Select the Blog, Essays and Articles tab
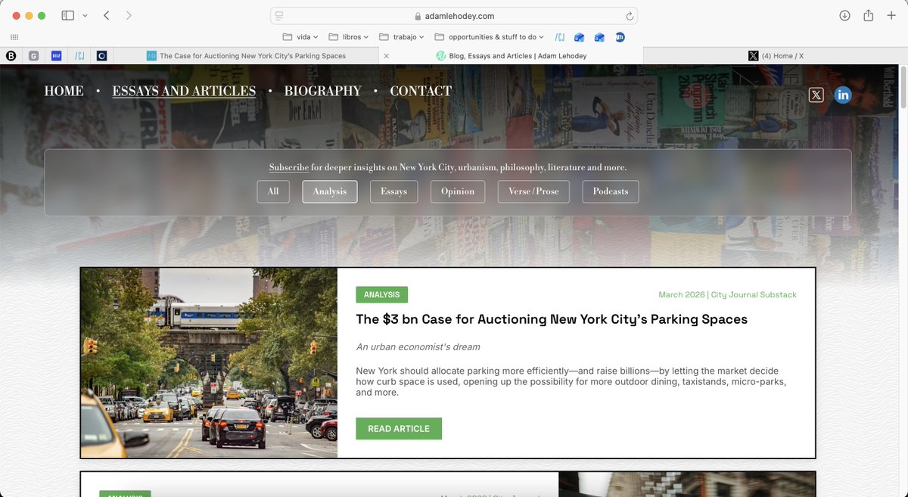908x497 pixels. click(x=511, y=55)
